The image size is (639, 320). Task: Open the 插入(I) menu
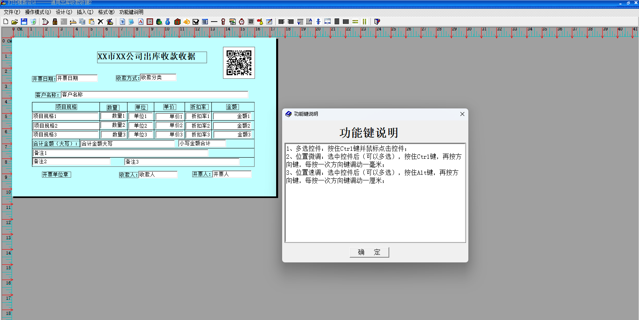pyautogui.click(x=85, y=12)
